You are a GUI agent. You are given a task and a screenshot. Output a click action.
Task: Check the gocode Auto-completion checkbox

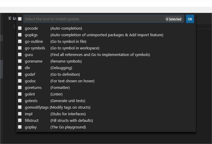click(20, 28)
